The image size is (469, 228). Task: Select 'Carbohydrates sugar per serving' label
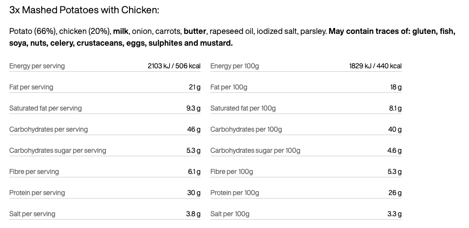57,150
